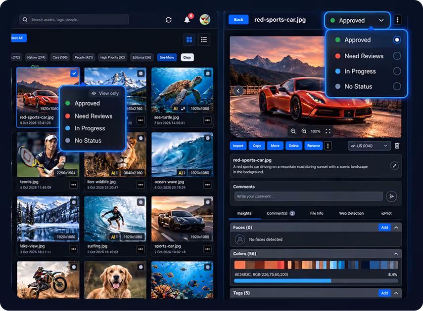Choose In Progress in thumbnail status menu

[x=90, y=128]
